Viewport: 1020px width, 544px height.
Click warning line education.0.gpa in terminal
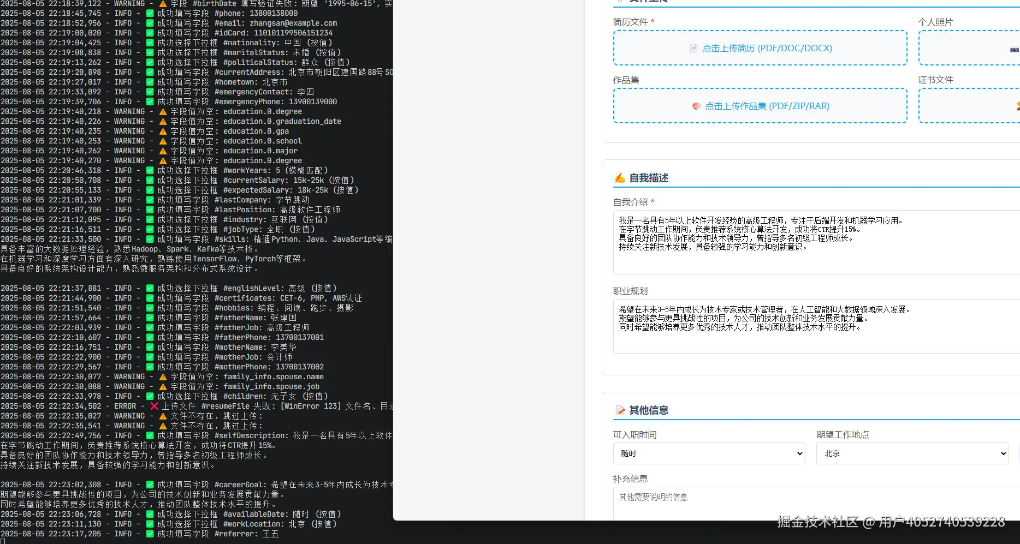pyautogui.click(x=145, y=131)
